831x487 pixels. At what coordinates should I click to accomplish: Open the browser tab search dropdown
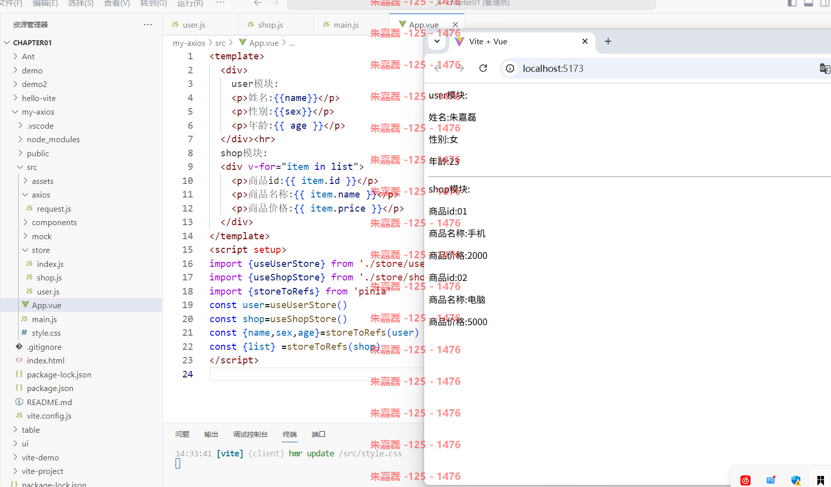click(x=437, y=41)
